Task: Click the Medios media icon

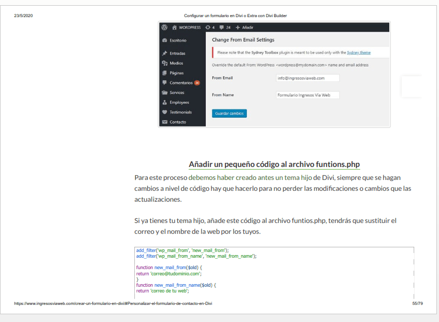Action: tap(165, 63)
